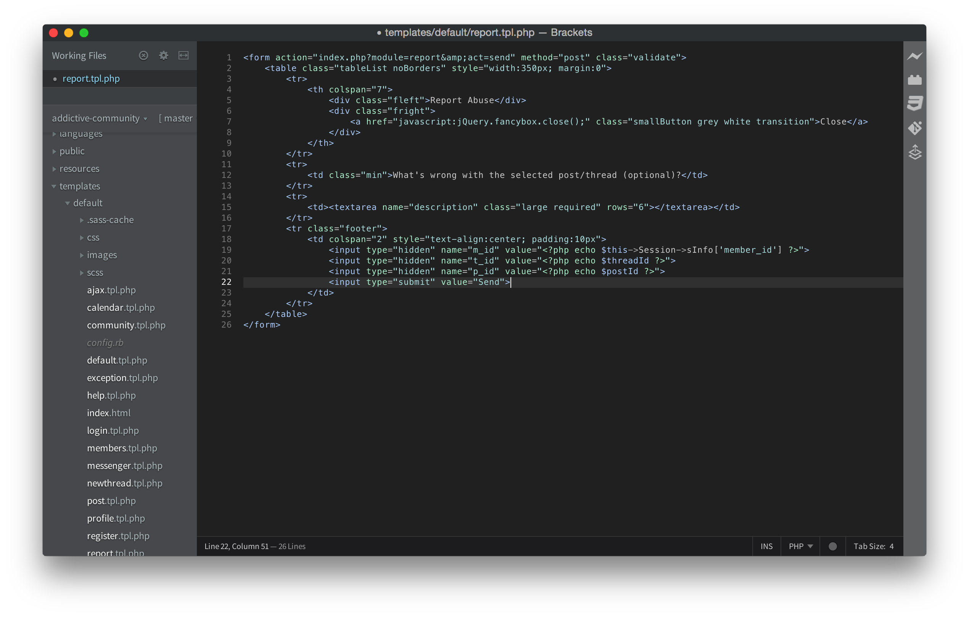The width and height of the screenshot is (969, 617).
Task: Click the layers upload icon in right toolbar
Action: (x=914, y=152)
